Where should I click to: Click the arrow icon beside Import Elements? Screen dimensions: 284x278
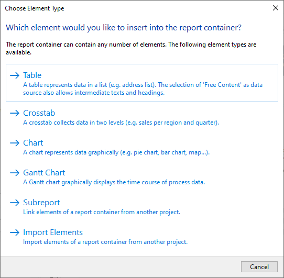15,232
